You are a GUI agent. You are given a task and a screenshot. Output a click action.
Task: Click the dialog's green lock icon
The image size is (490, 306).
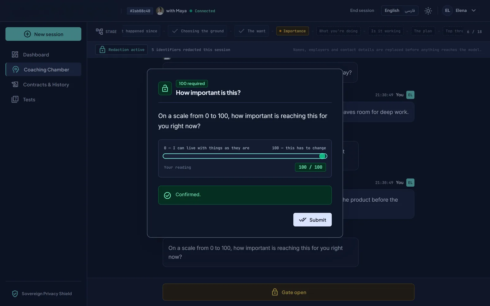[165, 88]
